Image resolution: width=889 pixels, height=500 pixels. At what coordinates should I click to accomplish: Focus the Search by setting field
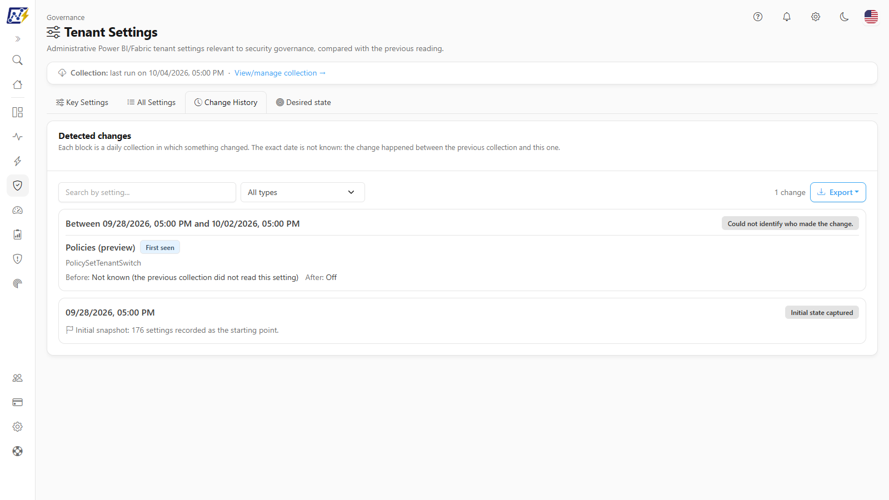pos(147,192)
